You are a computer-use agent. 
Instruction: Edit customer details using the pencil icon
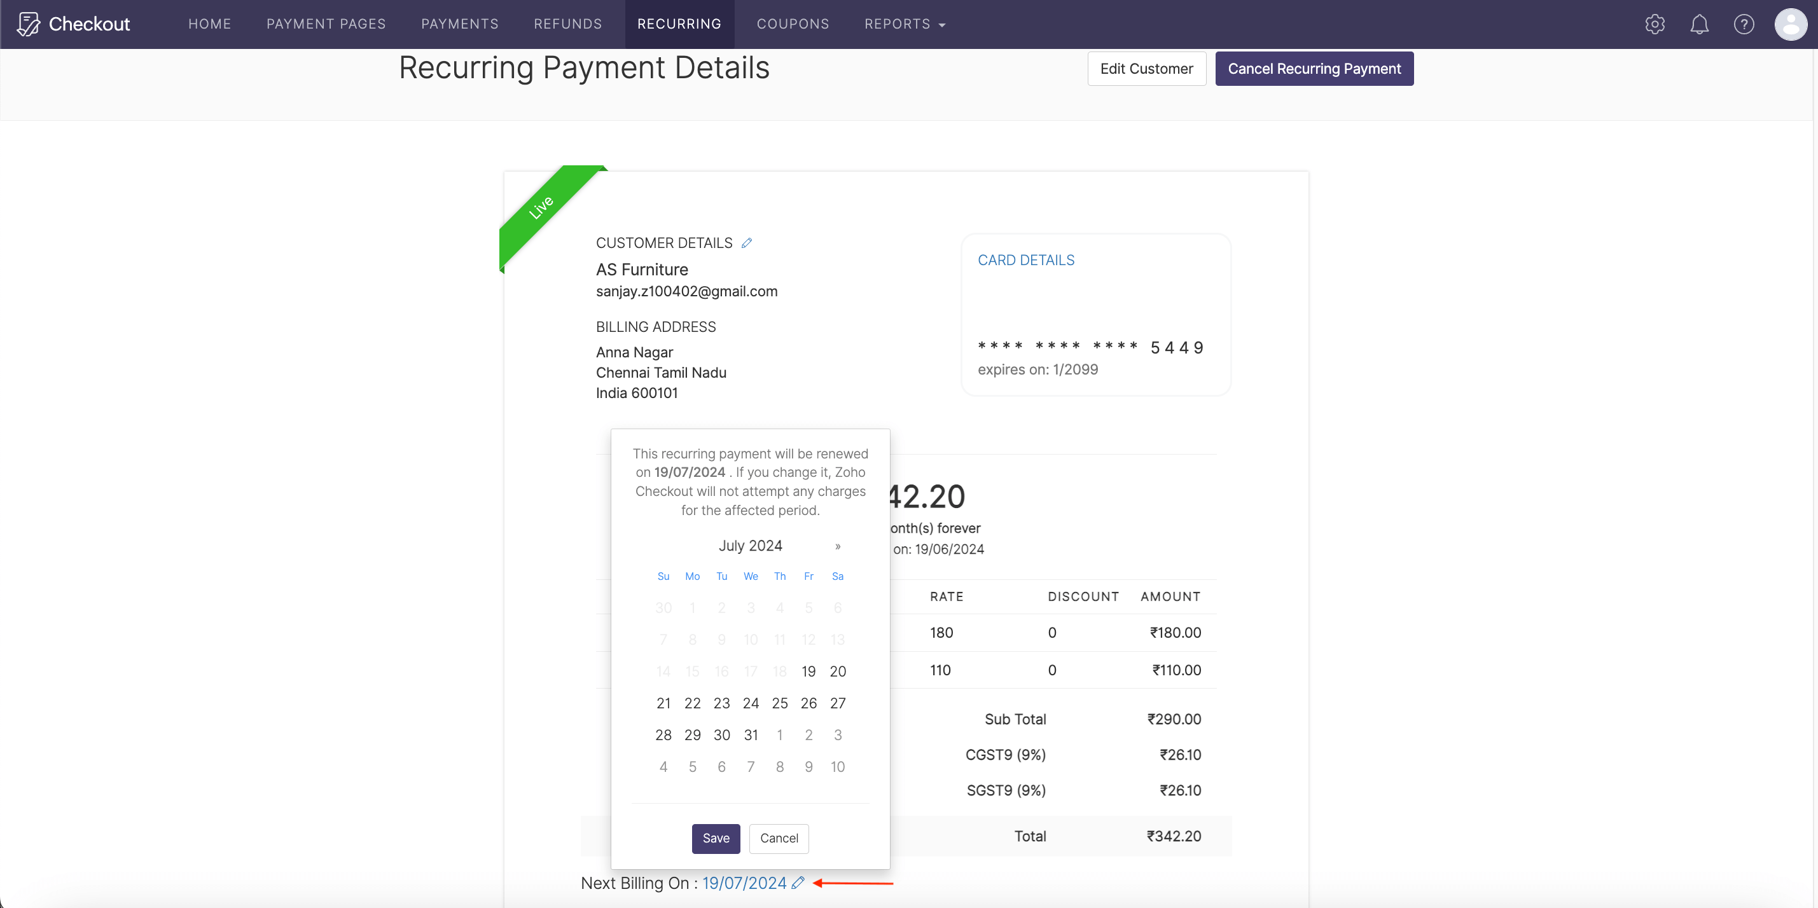click(747, 242)
